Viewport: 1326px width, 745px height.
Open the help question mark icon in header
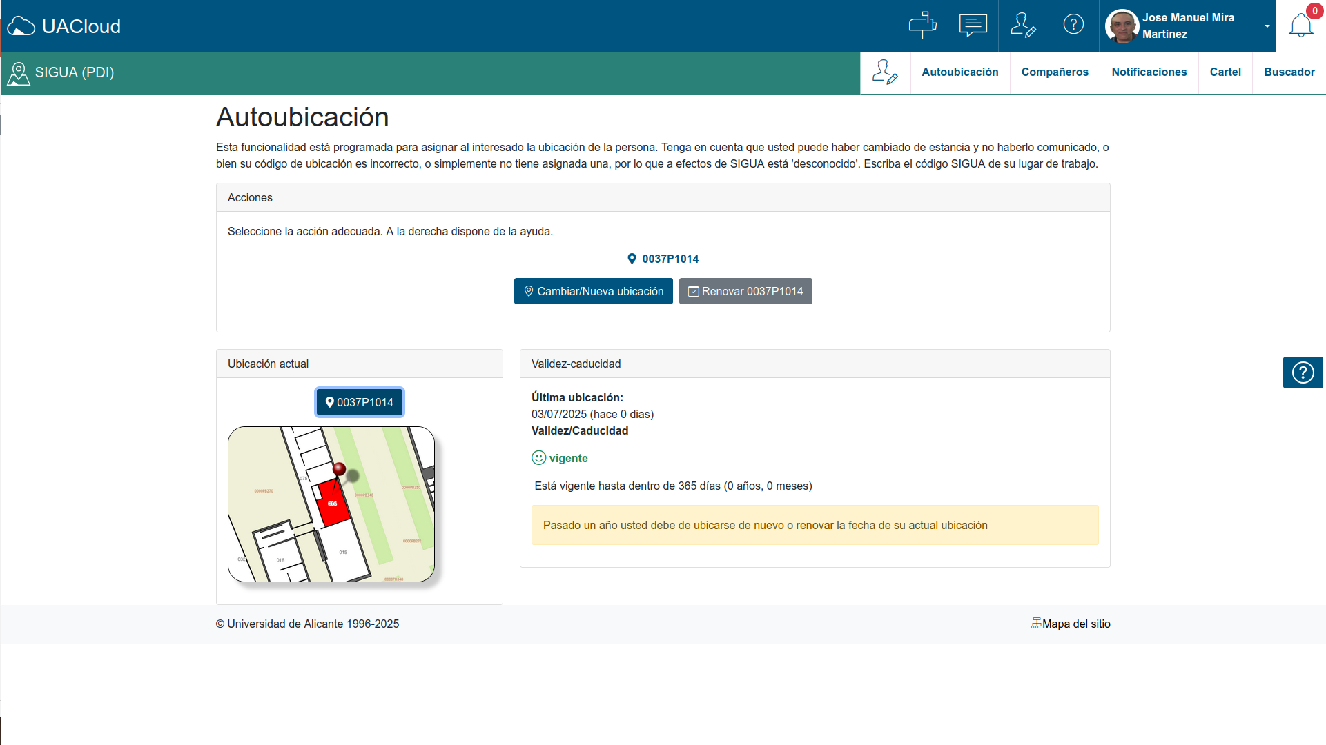(x=1073, y=25)
